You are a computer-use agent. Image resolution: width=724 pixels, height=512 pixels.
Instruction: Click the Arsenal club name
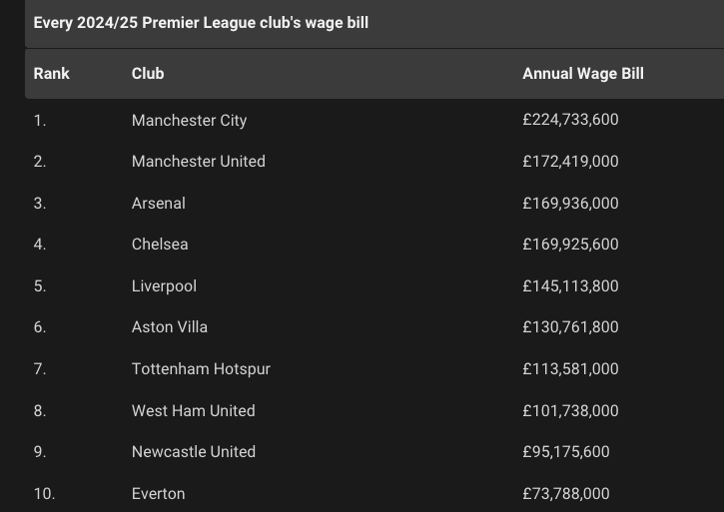pyautogui.click(x=159, y=204)
